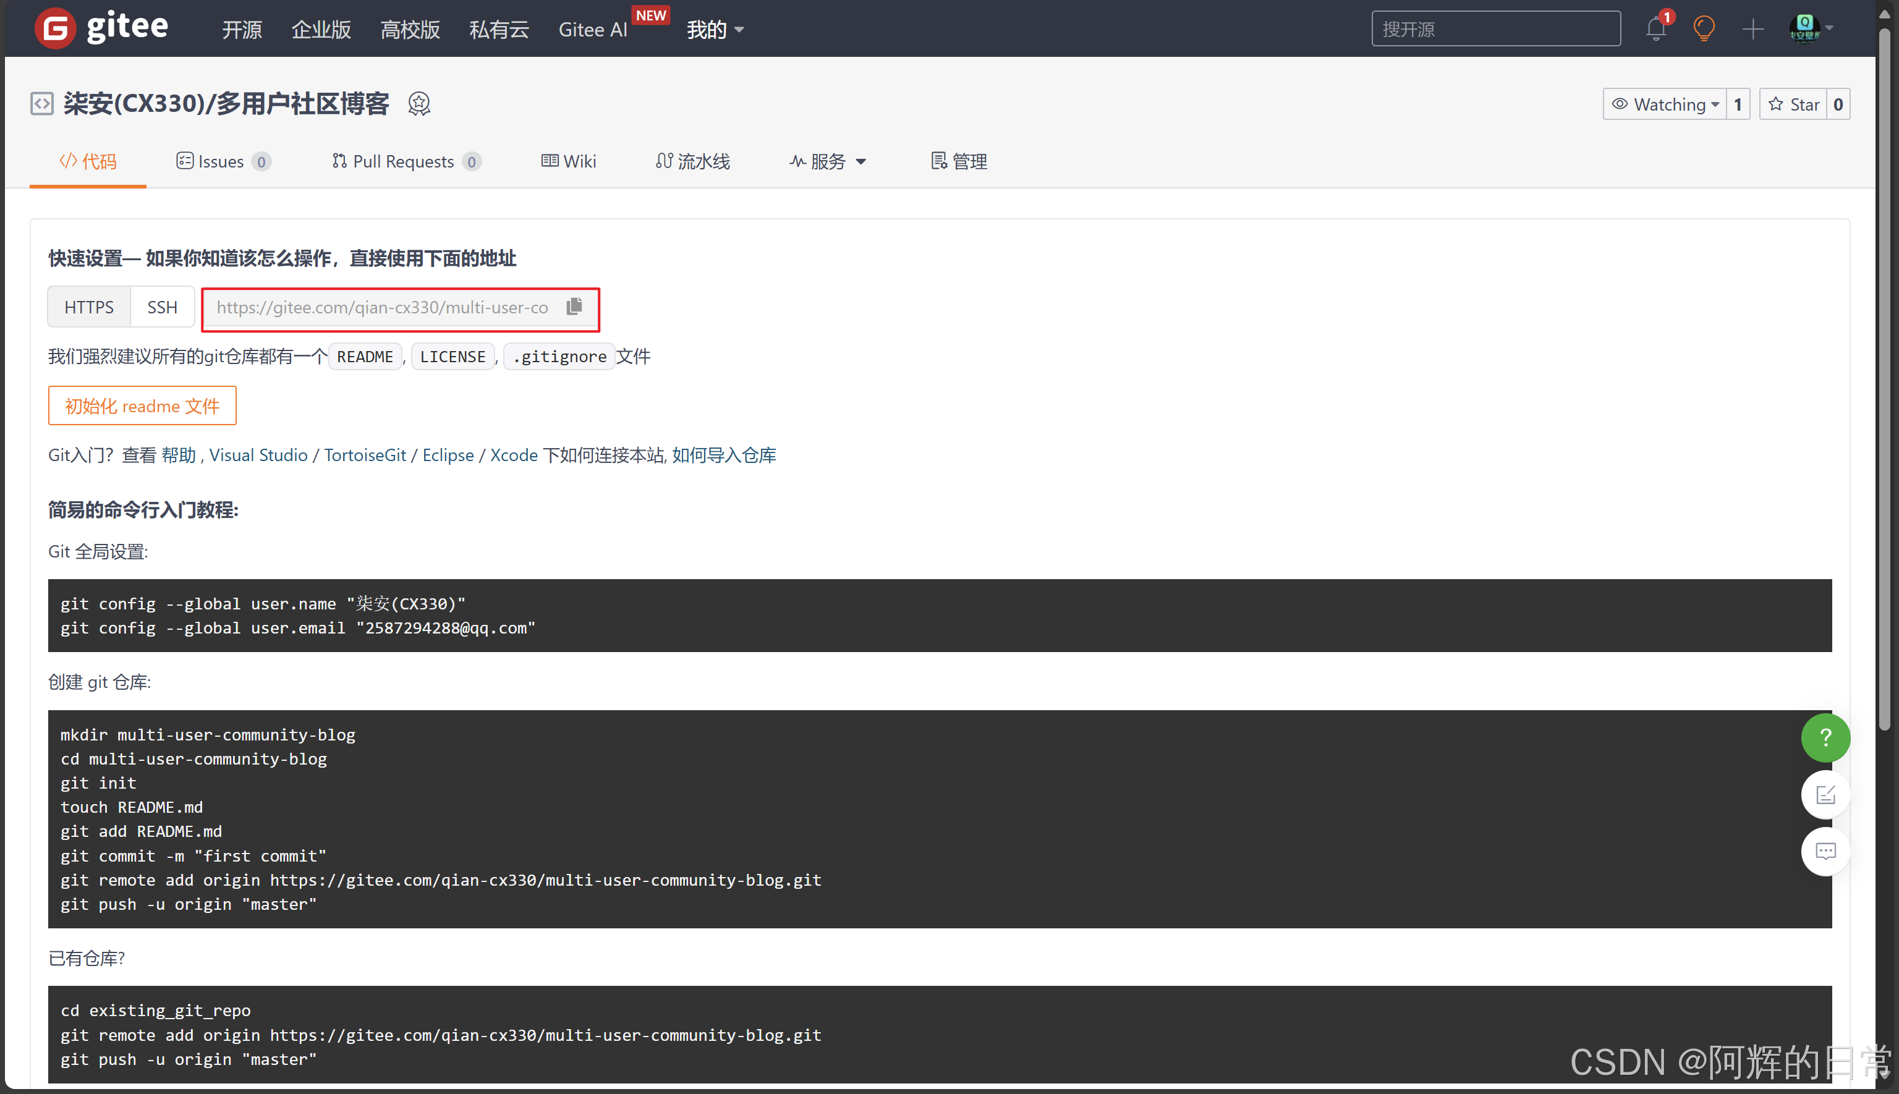Switch clone address to SSH
The height and width of the screenshot is (1094, 1899).
(161, 307)
